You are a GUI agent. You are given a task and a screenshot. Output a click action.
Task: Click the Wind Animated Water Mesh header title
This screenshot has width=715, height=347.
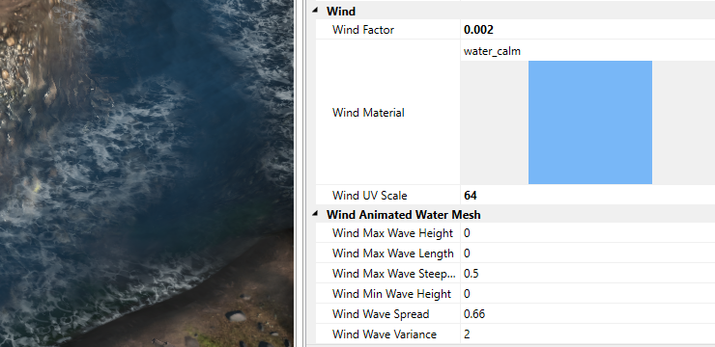click(403, 214)
